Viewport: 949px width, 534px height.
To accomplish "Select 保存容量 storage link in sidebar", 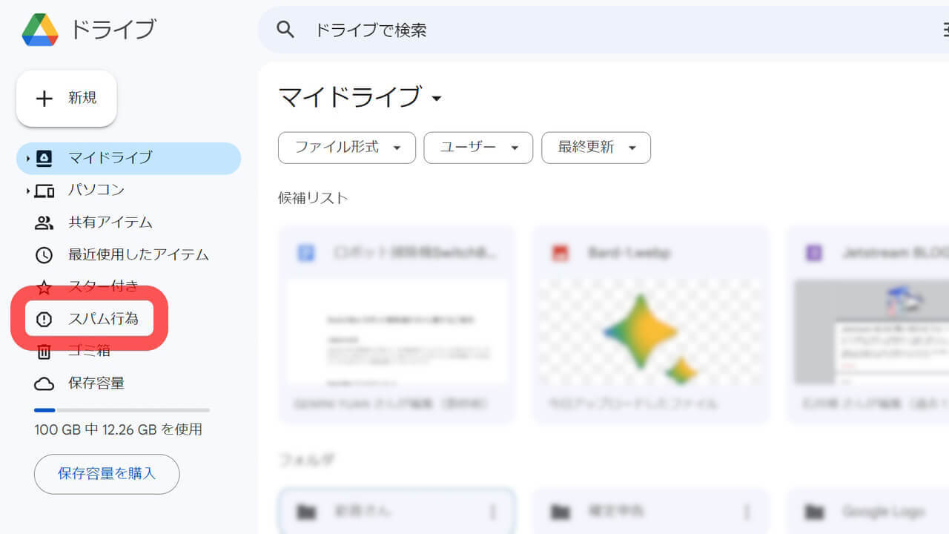I will point(44,383).
